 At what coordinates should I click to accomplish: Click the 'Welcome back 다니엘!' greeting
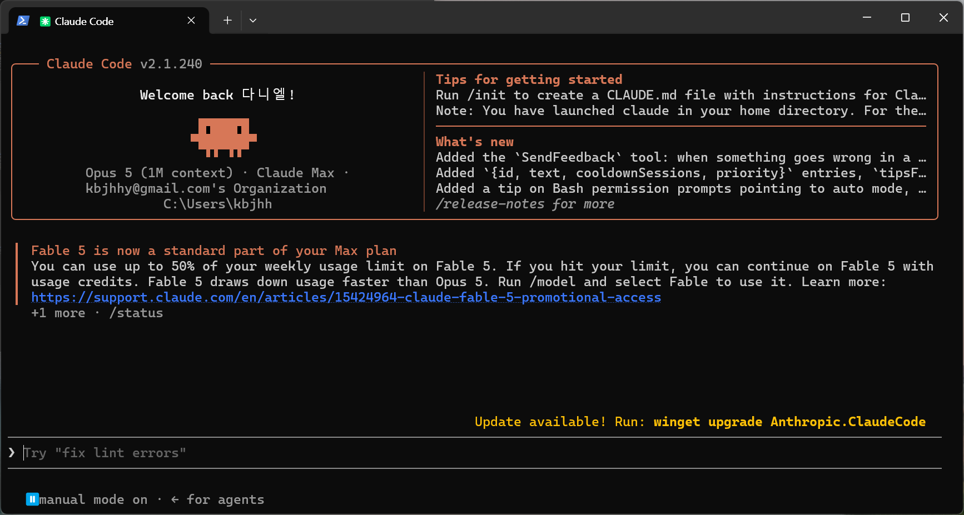[x=217, y=95]
